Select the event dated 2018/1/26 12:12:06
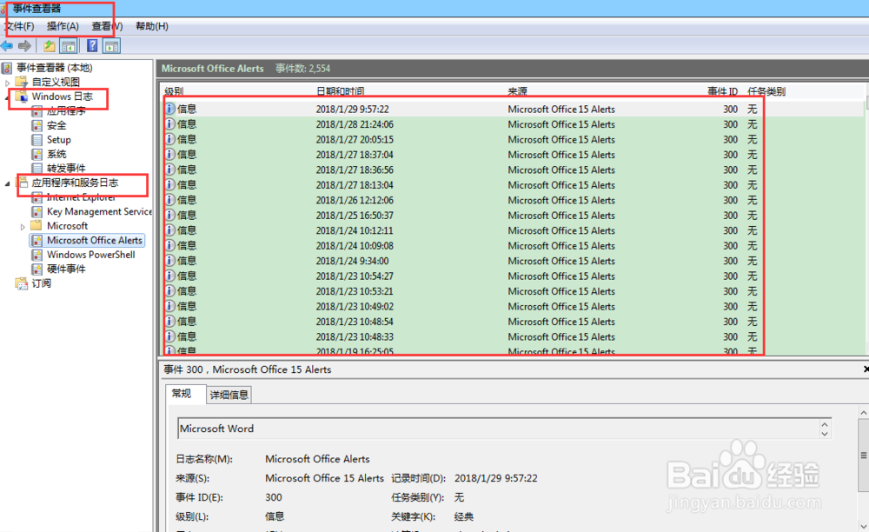869x532 pixels. (x=514, y=200)
